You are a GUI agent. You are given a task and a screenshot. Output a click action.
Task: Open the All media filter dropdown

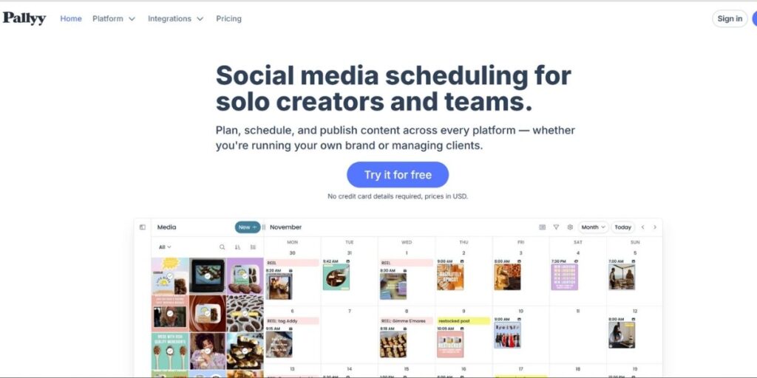pos(165,247)
